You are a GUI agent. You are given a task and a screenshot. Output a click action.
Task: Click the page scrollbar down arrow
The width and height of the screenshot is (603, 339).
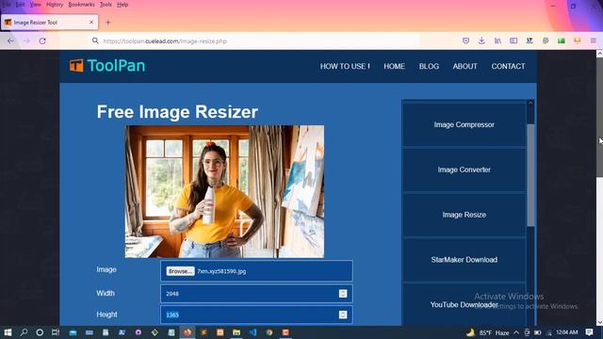click(599, 322)
